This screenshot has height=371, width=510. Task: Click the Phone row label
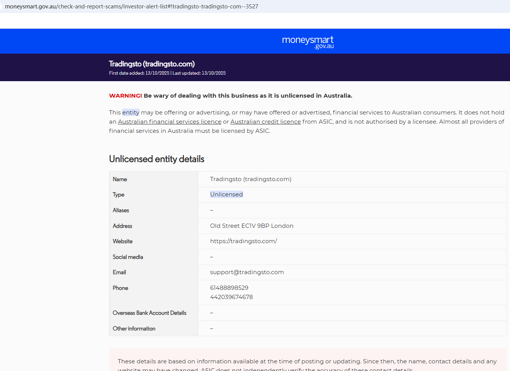point(120,288)
